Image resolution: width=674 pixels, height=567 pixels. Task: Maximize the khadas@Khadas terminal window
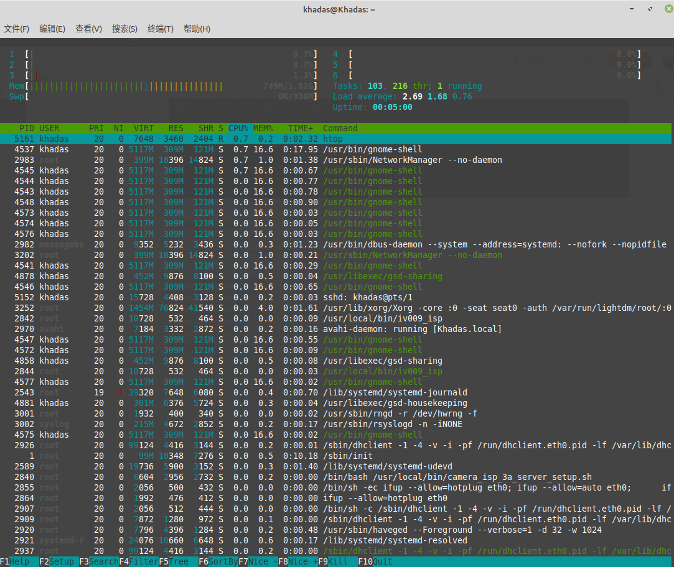tap(650, 9)
